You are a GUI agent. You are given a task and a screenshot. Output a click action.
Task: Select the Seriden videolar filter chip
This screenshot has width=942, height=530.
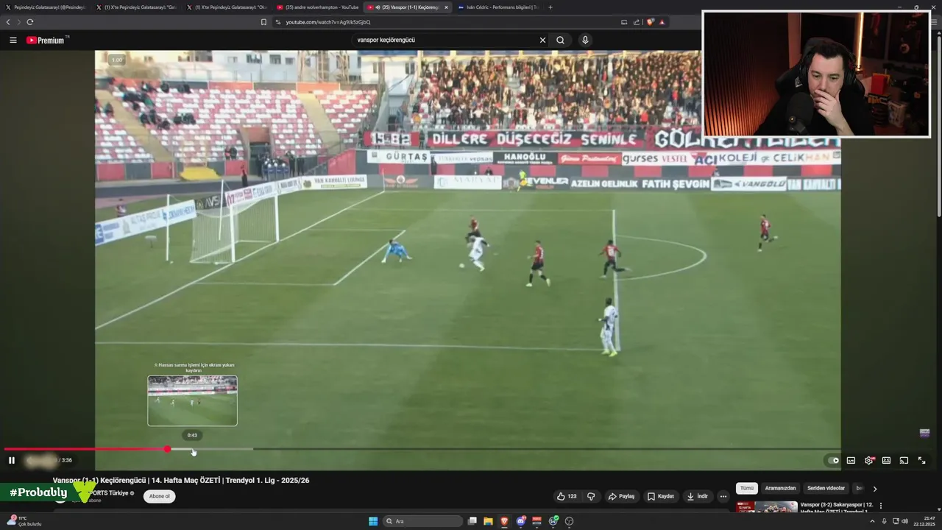pyautogui.click(x=826, y=488)
